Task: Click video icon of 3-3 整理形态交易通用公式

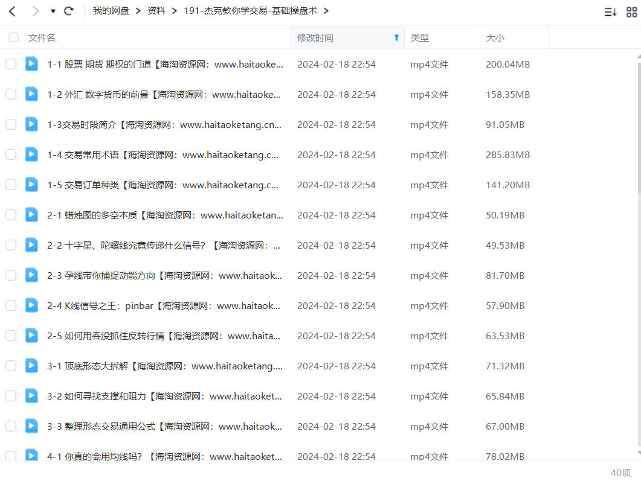Action: coord(31,426)
